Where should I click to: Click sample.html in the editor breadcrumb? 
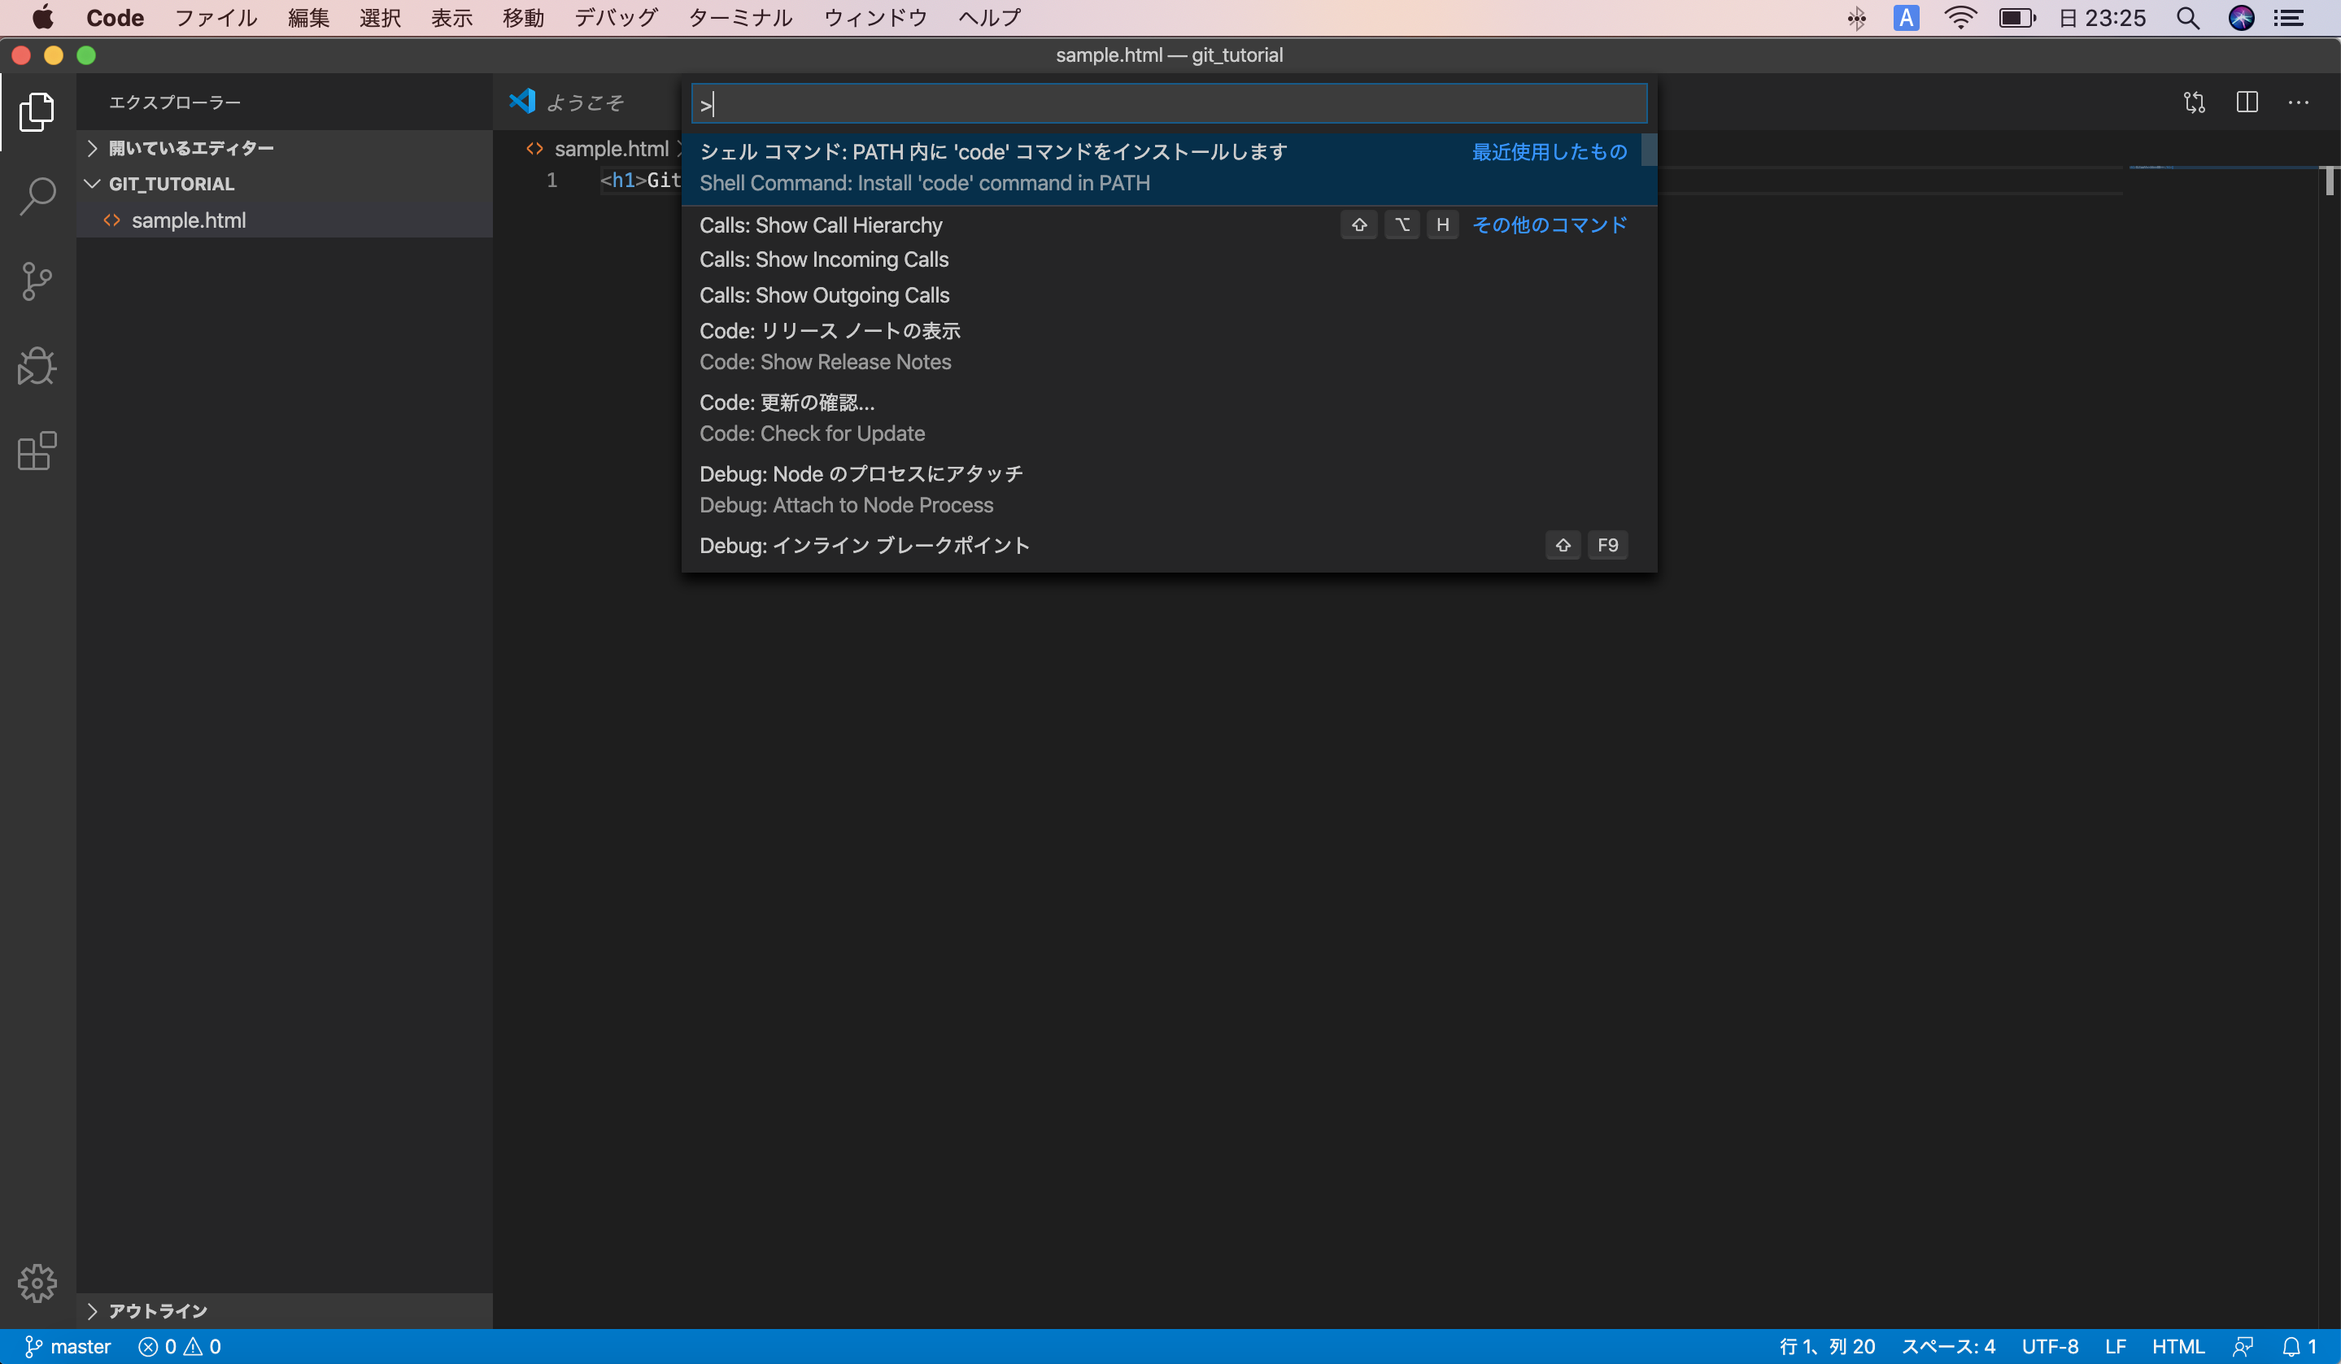click(609, 149)
